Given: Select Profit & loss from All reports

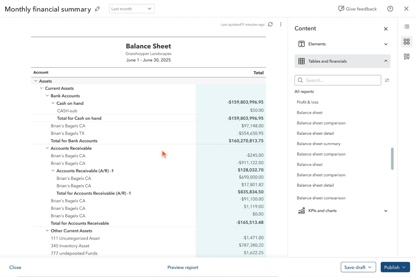Looking at the screenshot, I should pyautogui.click(x=307, y=102).
